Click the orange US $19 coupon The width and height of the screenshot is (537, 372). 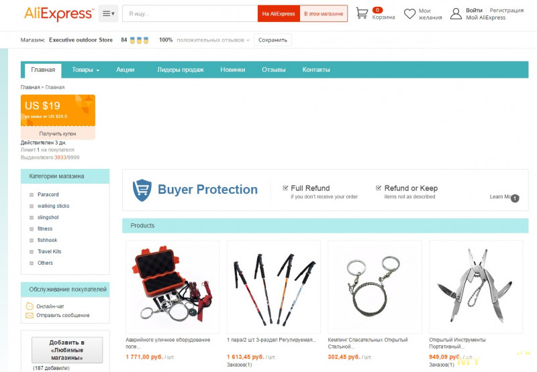pos(58,111)
